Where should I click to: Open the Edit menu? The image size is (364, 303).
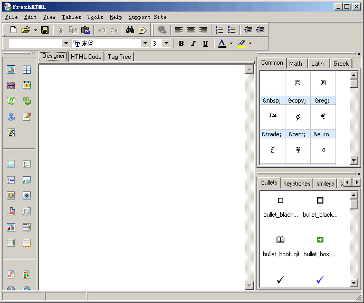click(31, 17)
